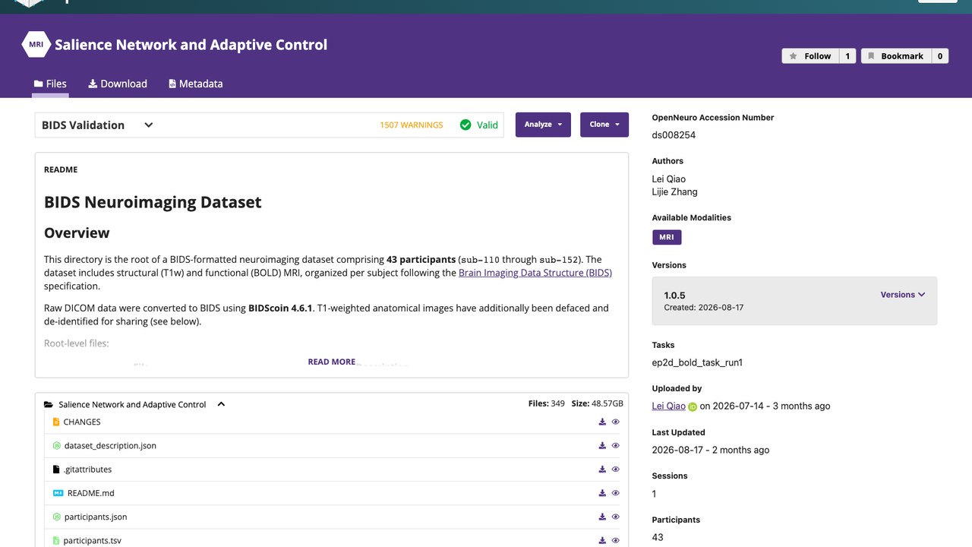Select the participants.json file name
The height and width of the screenshot is (547, 972).
tap(96, 517)
